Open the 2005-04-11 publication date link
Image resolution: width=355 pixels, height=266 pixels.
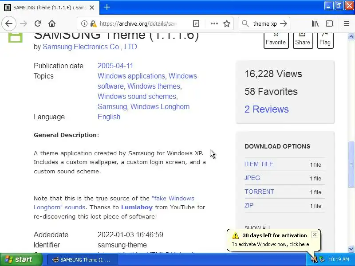(115, 66)
